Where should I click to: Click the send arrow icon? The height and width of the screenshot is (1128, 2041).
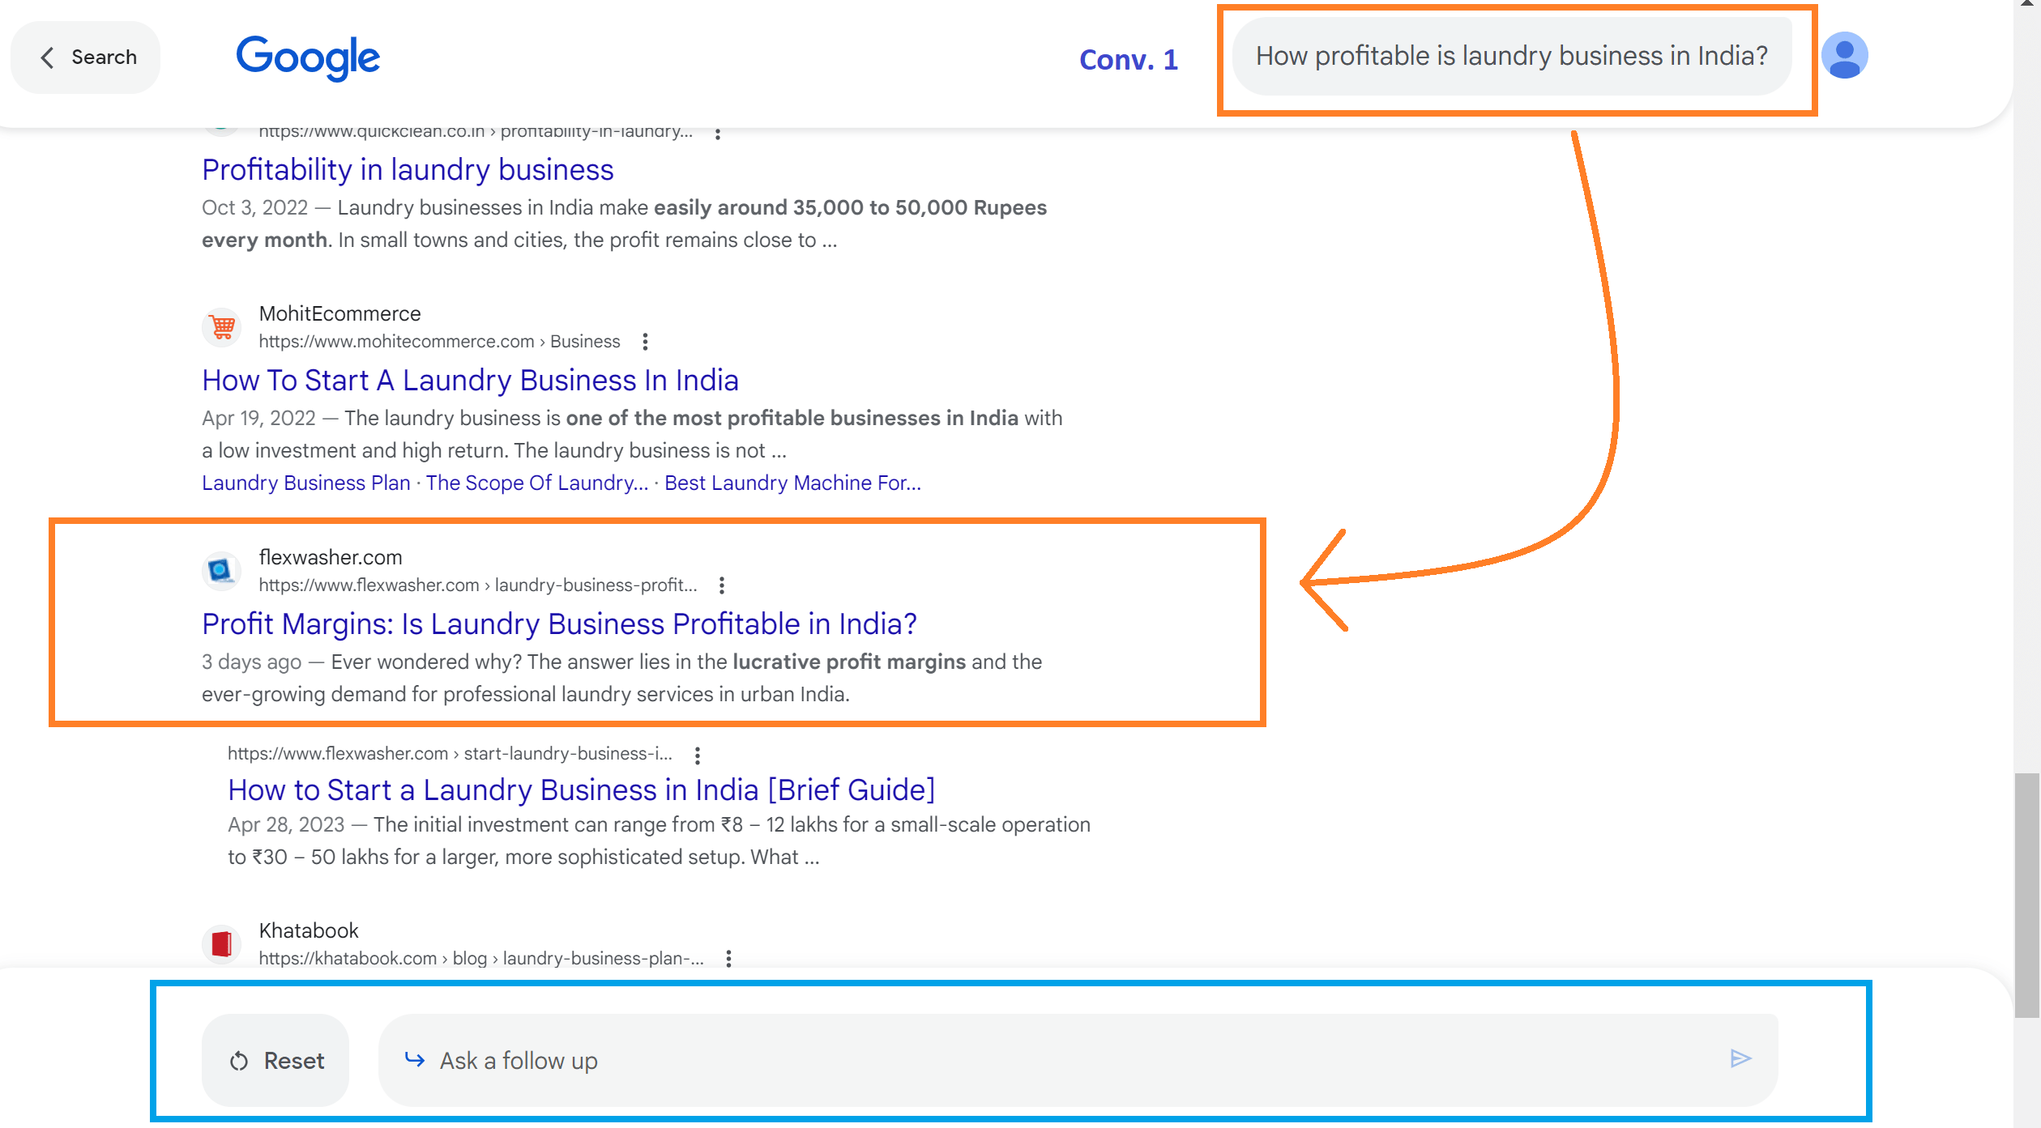1740,1059
